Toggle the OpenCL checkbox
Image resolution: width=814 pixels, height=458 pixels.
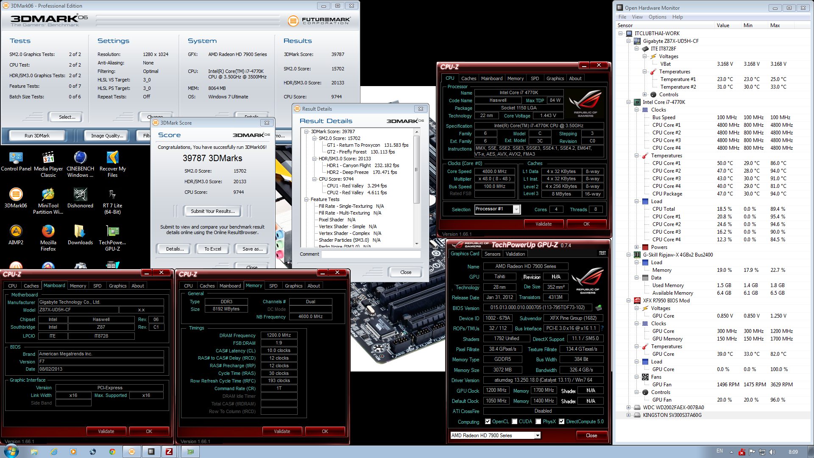tap(488, 422)
